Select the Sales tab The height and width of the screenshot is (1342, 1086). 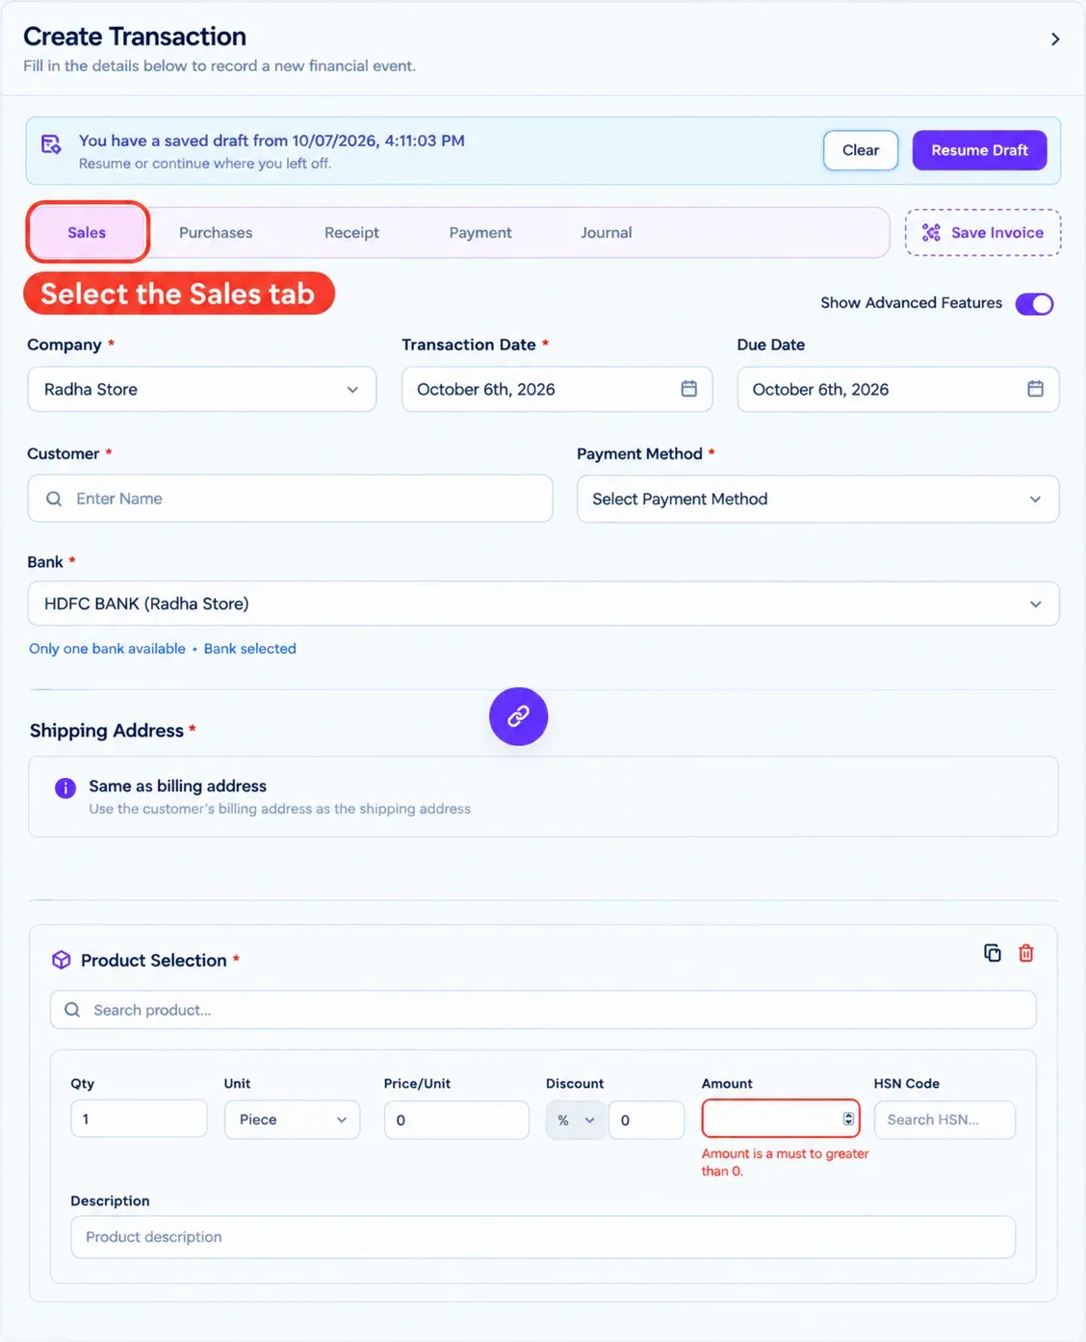[87, 232]
